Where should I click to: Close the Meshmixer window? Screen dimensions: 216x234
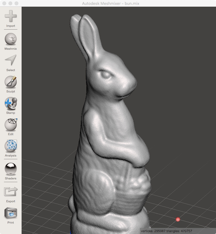[x=4, y=3]
